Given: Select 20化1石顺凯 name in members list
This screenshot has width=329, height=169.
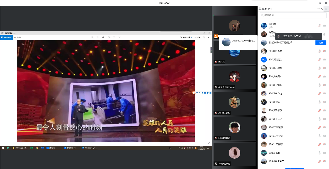Looking at the screenshot, I should [276, 68].
